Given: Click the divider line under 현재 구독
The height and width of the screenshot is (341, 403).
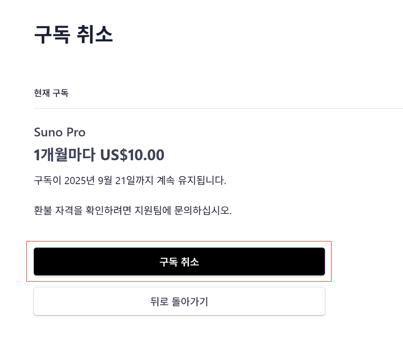Looking at the screenshot, I should [x=218, y=108].
